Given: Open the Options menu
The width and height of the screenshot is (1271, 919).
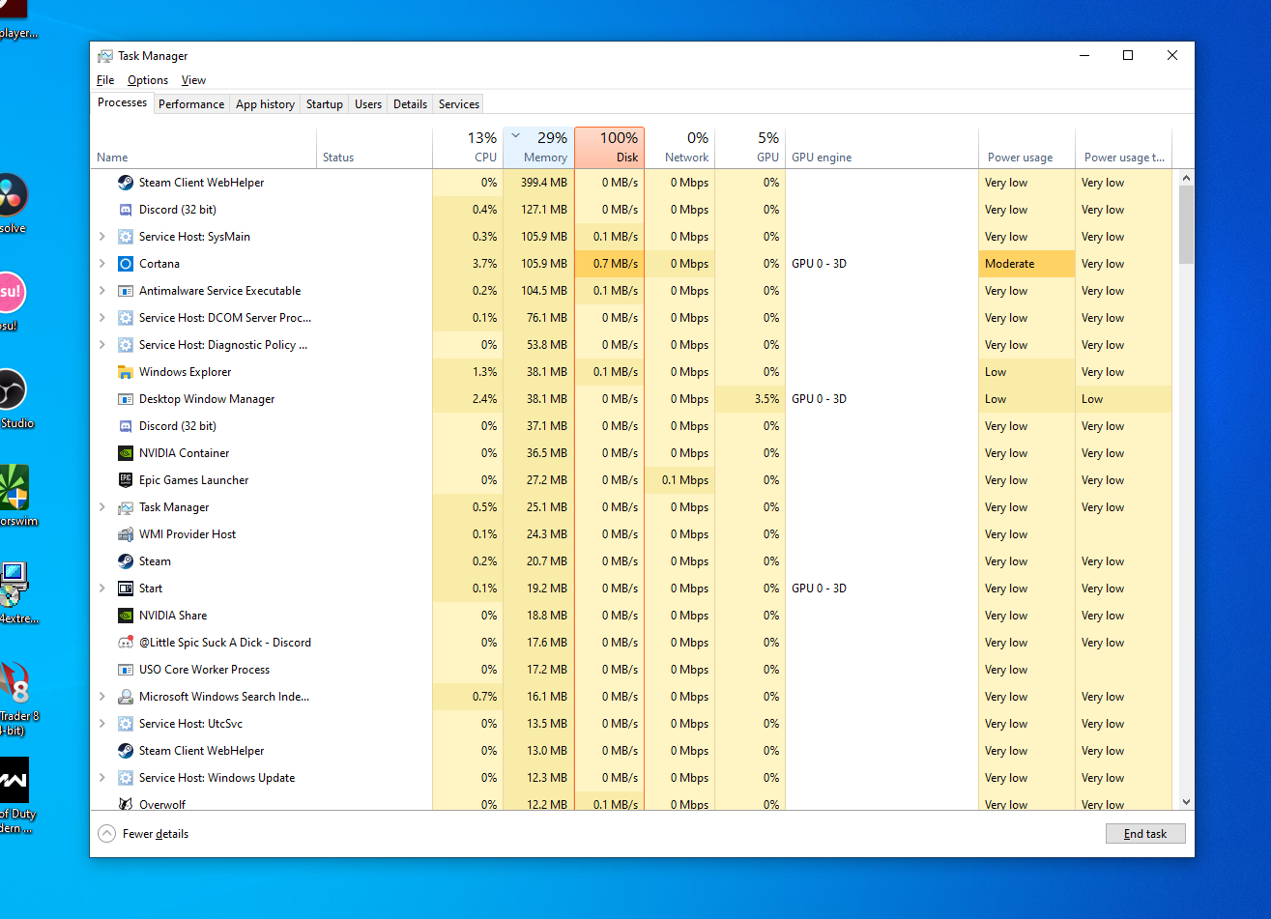Looking at the screenshot, I should [148, 80].
